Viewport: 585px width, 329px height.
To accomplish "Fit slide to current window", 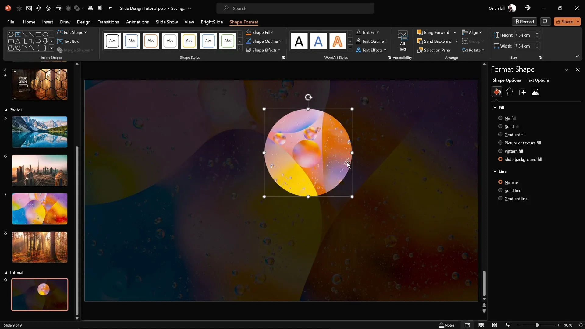I will (x=581, y=325).
